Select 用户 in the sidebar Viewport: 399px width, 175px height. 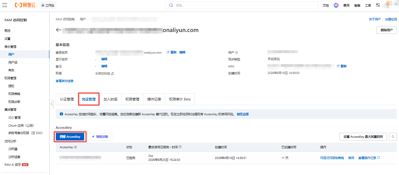pyautogui.click(x=11, y=54)
